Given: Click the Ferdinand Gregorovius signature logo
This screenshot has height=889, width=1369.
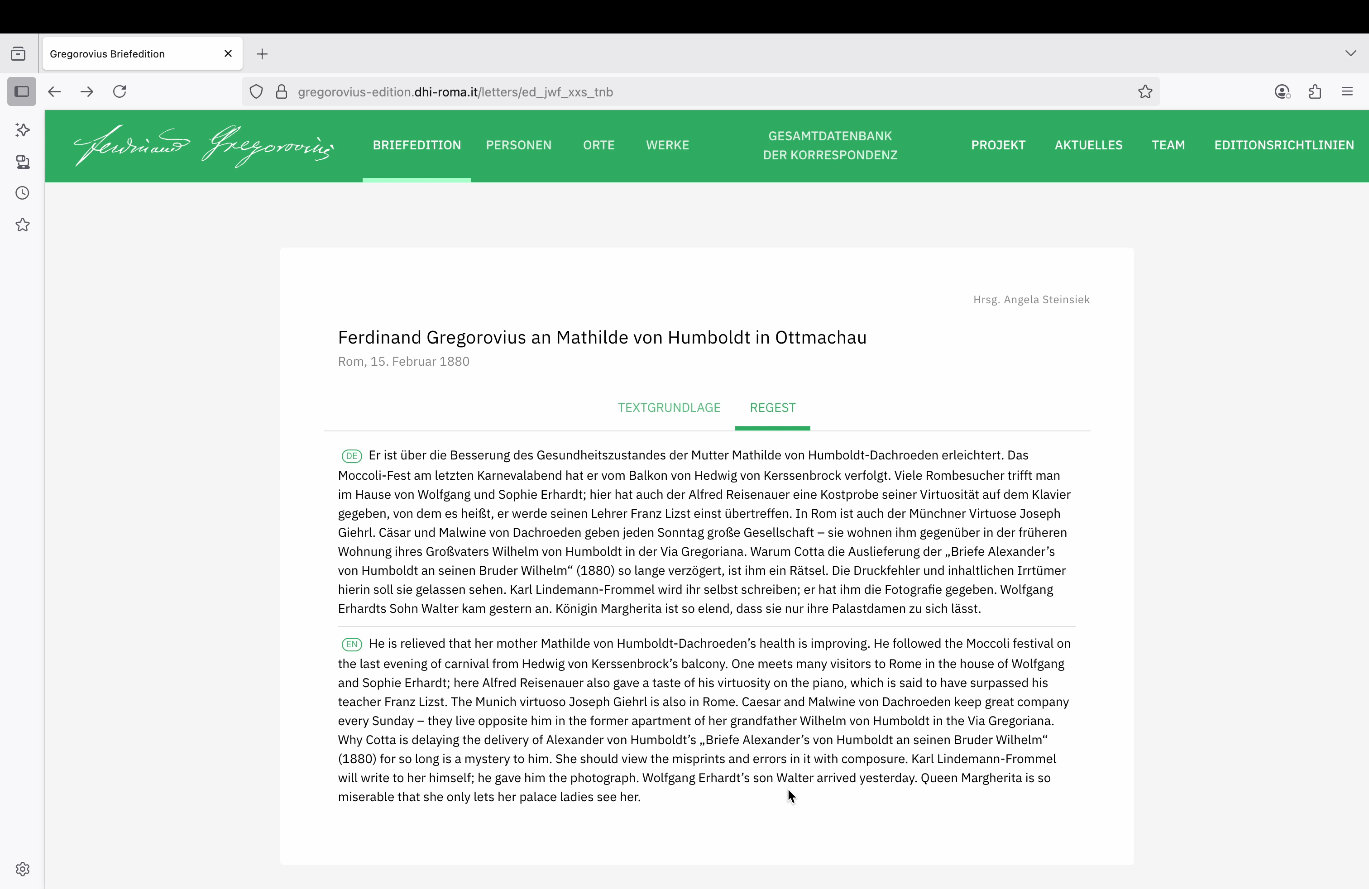Looking at the screenshot, I should click(x=204, y=145).
